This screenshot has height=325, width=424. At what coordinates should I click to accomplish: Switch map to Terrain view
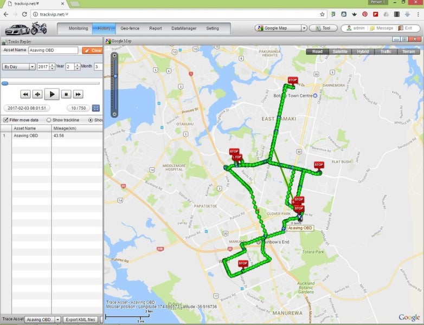pyautogui.click(x=409, y=51)
